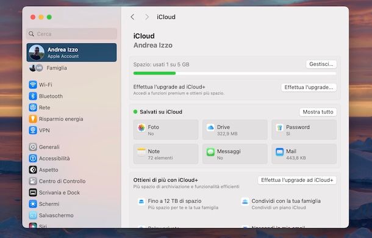The height and width of the screenshot is (238, 372).
Task: Open the Foto iCloud tile icon
Action: 141,128
